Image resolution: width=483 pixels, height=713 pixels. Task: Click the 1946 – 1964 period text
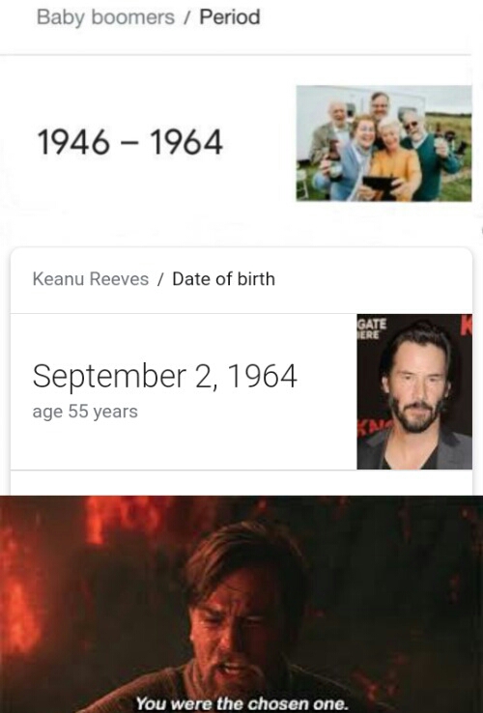[130, 142]
